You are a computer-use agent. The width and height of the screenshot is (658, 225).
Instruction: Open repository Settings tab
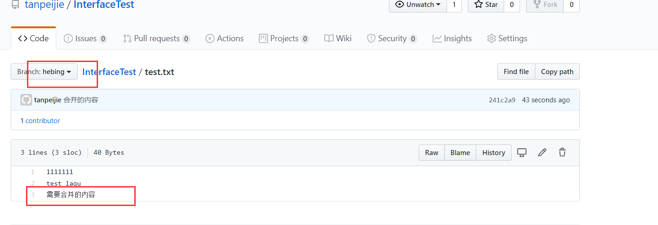pyautogui.click(x=507, y=38)
